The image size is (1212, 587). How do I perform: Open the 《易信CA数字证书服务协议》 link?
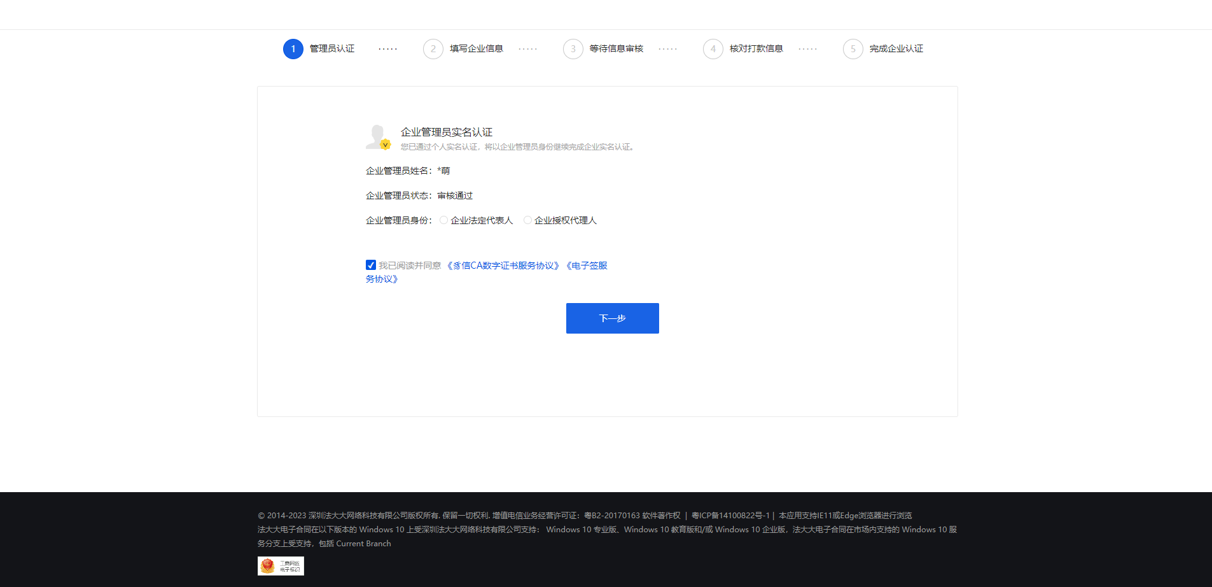click(x=502, y=265)
